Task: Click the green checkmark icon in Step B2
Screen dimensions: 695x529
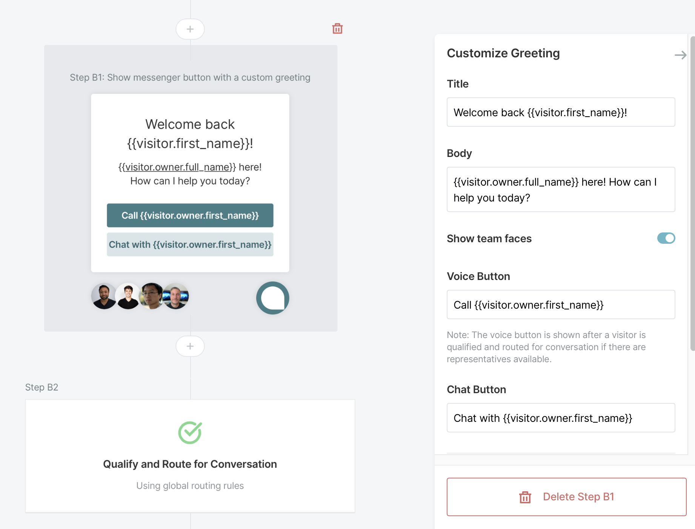Action: 190,432
